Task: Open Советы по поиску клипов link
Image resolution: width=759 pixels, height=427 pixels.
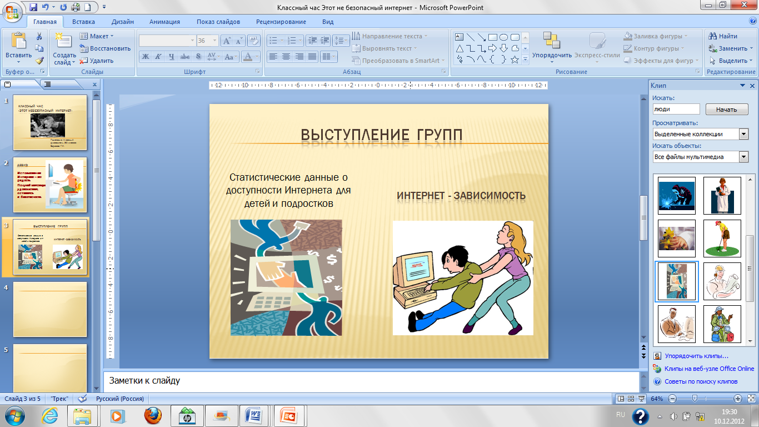Action: click(701, 381)
